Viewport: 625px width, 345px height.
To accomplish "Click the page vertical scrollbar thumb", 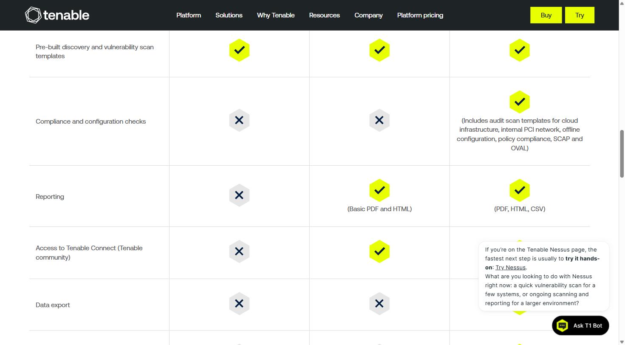I will (x=622, y=154).
